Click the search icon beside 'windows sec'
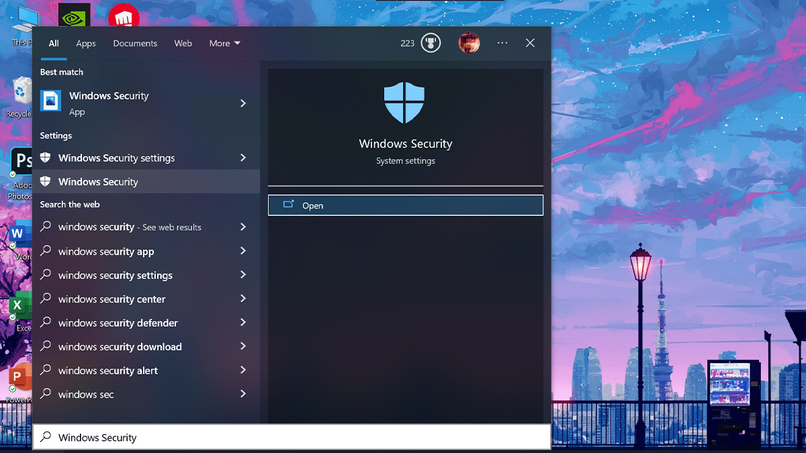806x453 pixels. [46, 394]
